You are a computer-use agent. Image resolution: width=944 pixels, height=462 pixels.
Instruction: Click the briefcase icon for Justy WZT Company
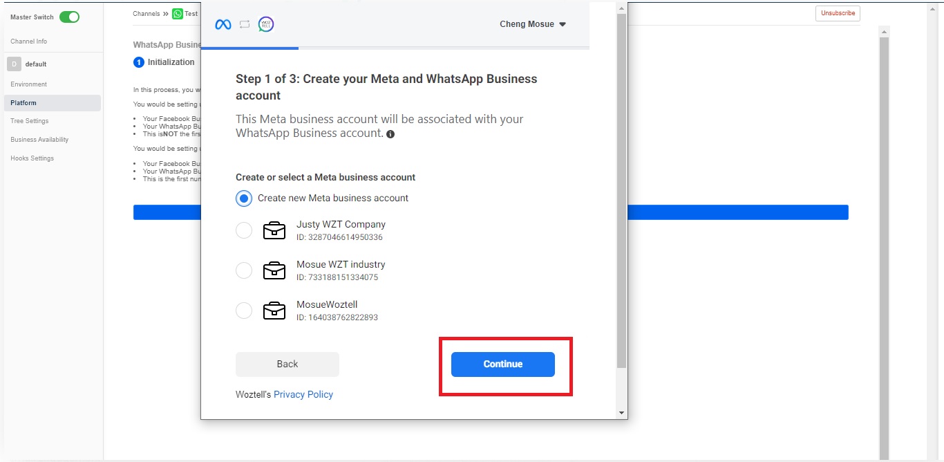pos(274,230)
